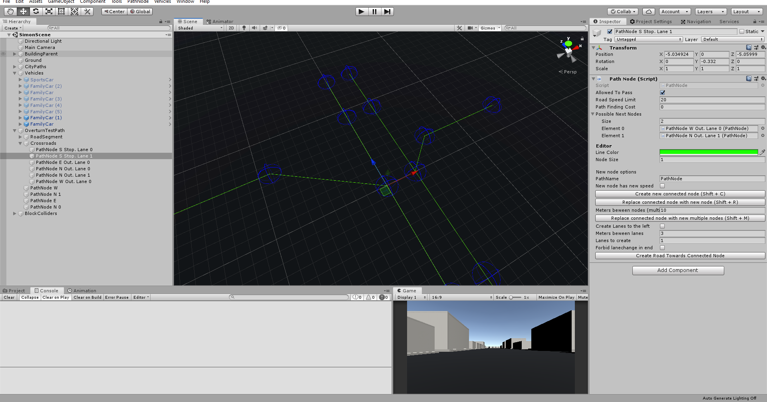Viewport: 767px width, 402px height.
Task: Open the Shaded draw mode dropdown
Action: 200,28
